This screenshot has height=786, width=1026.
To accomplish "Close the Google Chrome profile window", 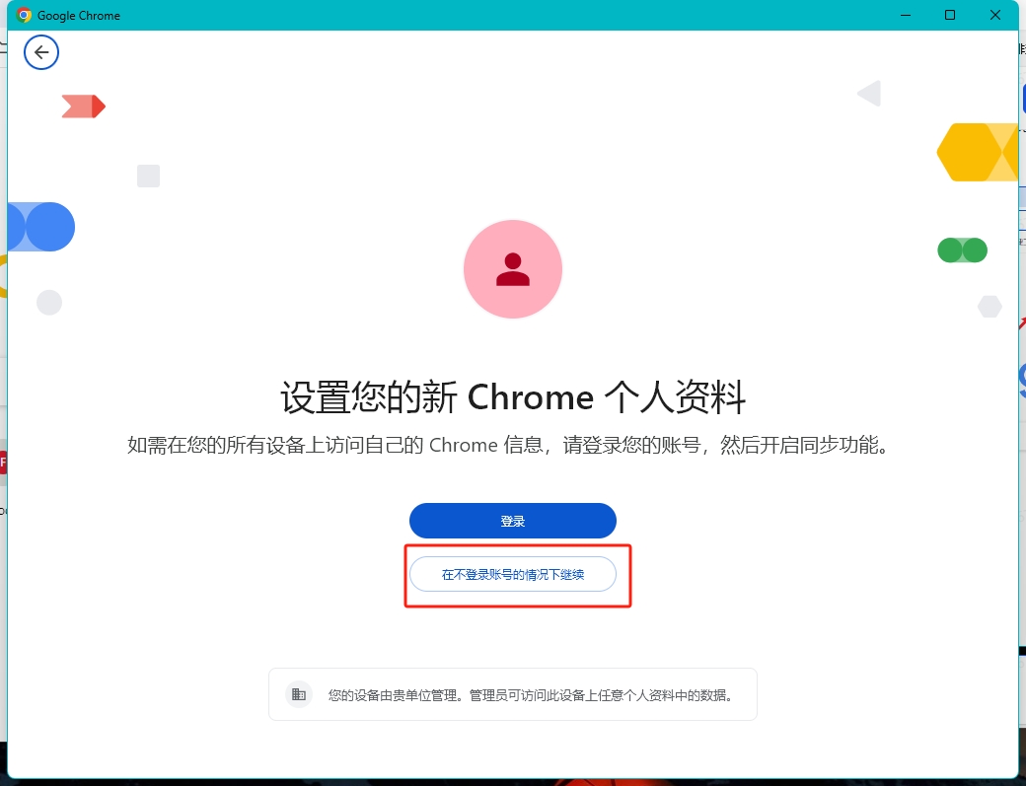I will [x=995, y=15].
